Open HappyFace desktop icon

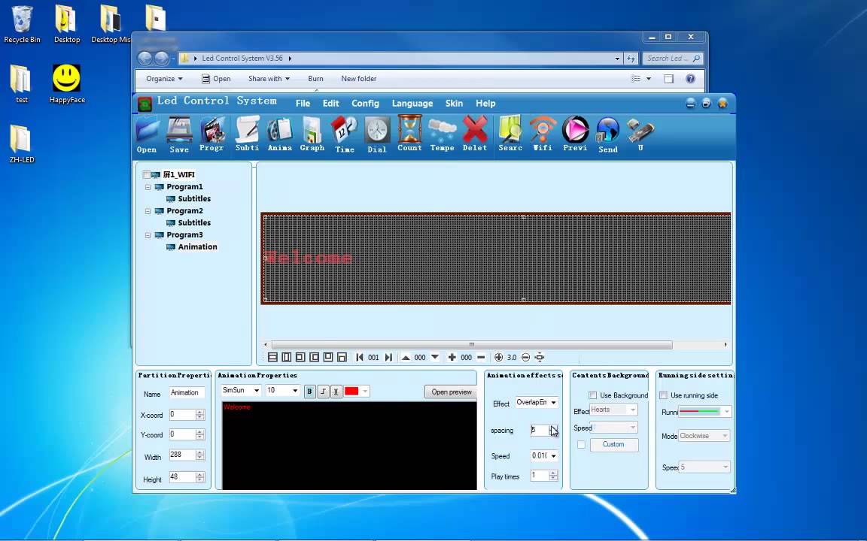(66, 84)
